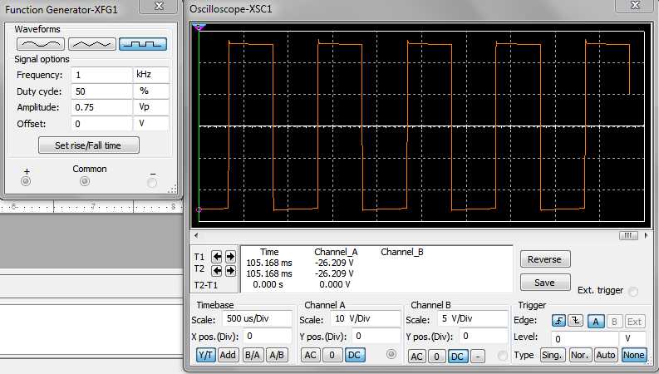Open trigger level unit V selector
The image size is (659, 374).
coord(632,338)
